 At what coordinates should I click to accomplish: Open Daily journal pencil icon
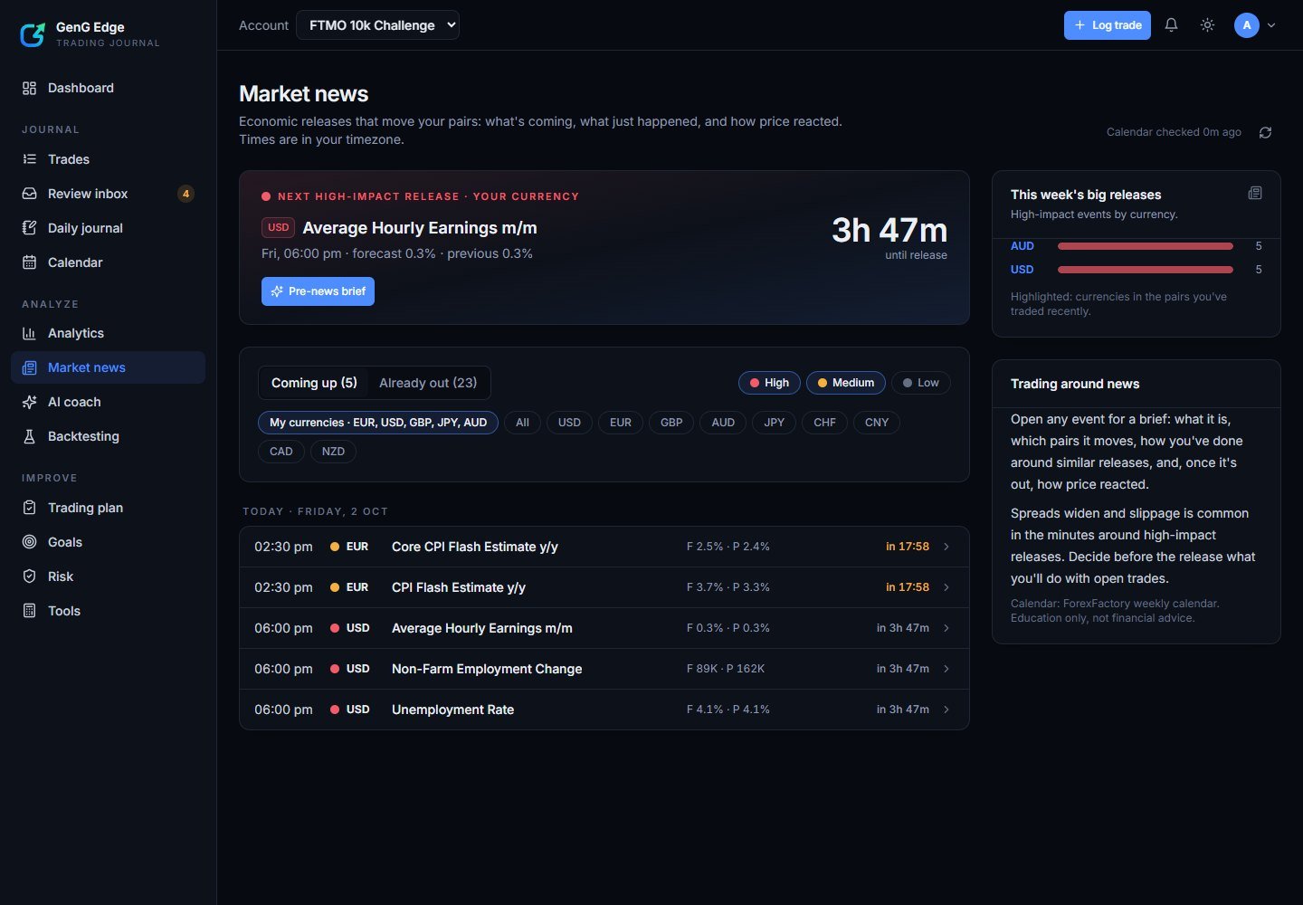click(x=30, y=228)
